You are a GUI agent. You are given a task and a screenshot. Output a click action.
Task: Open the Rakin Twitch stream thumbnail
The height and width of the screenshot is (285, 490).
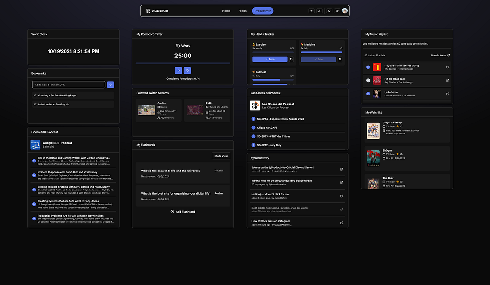point(195,110)
